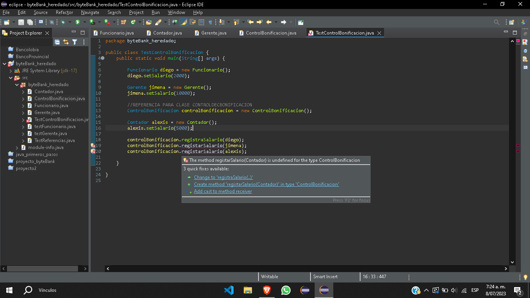Click the New file toolbar icon

coord(7,22)
